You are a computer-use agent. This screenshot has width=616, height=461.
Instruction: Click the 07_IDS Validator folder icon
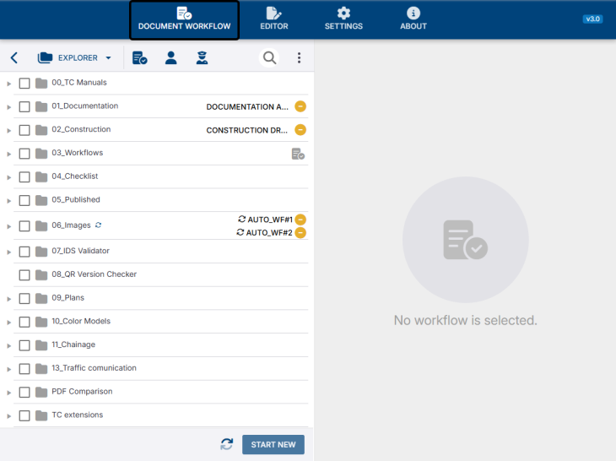[41, 251]
